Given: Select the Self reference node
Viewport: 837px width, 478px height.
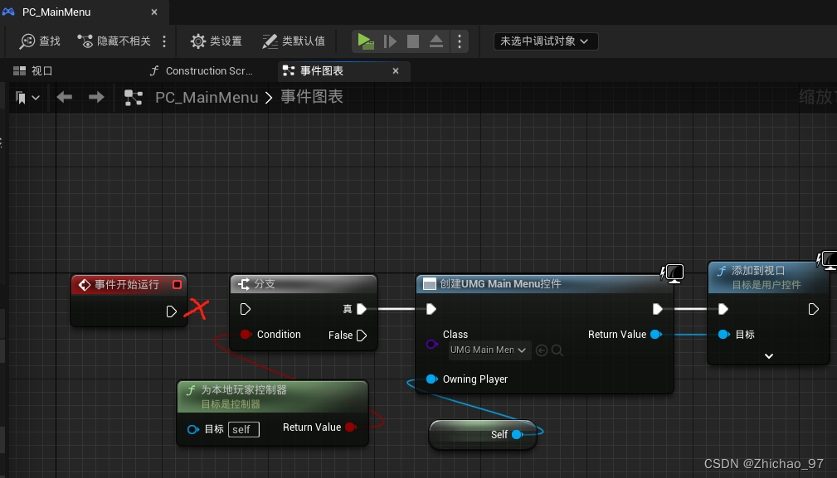Looking at the screenshot, I should pyautogui.click(x=483, y=435).
